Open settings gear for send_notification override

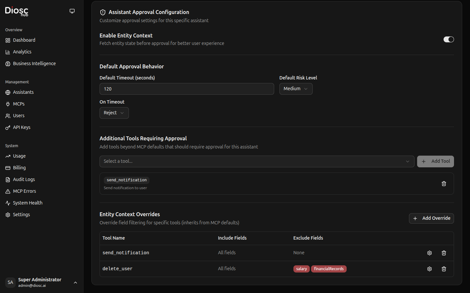click(x=430, y=253)
